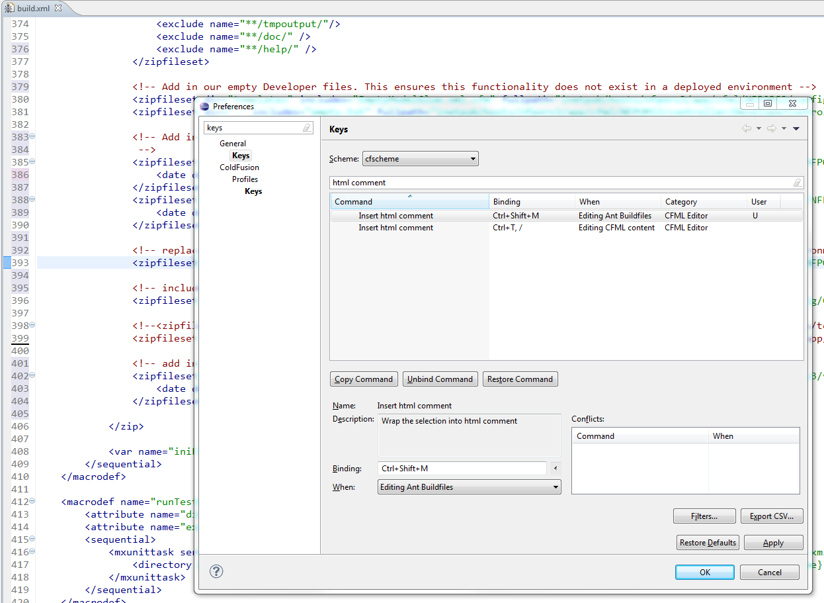Clear the 'keys' preference filter text
The image size is (824, 603).
[307, 128]
